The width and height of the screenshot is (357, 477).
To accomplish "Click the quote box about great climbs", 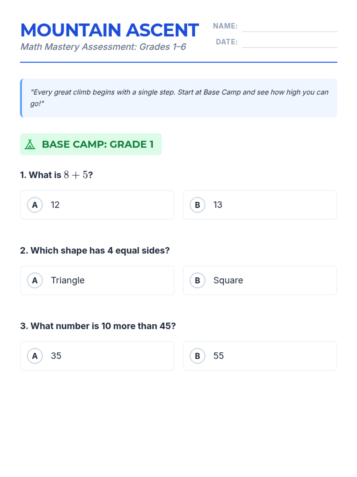I will (178, 98).
